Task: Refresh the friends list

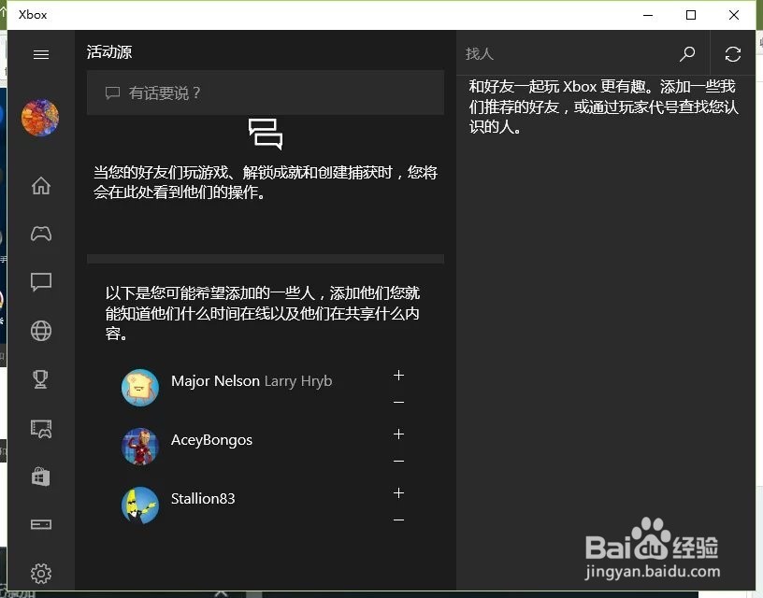Action: click(733, 54)
